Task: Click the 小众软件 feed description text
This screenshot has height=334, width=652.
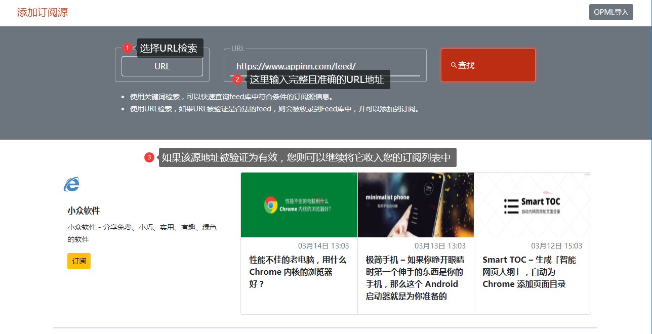Action: click(x=142, y=233)
